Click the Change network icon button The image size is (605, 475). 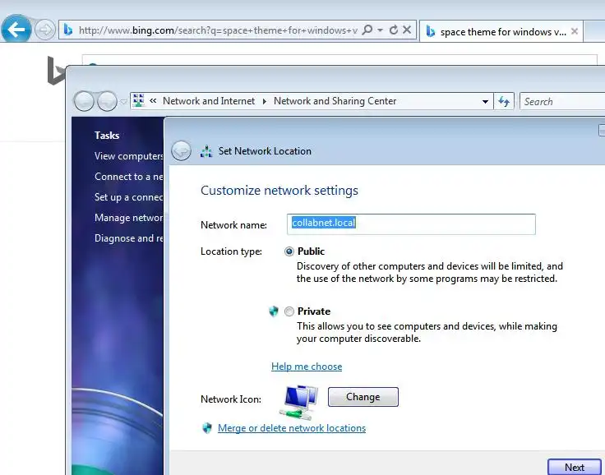coord(363,397)
